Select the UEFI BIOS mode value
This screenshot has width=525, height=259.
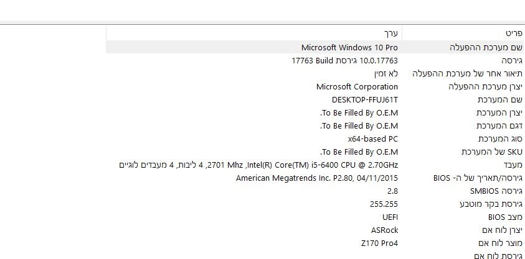pyautogui.click(x=389, y=217)
